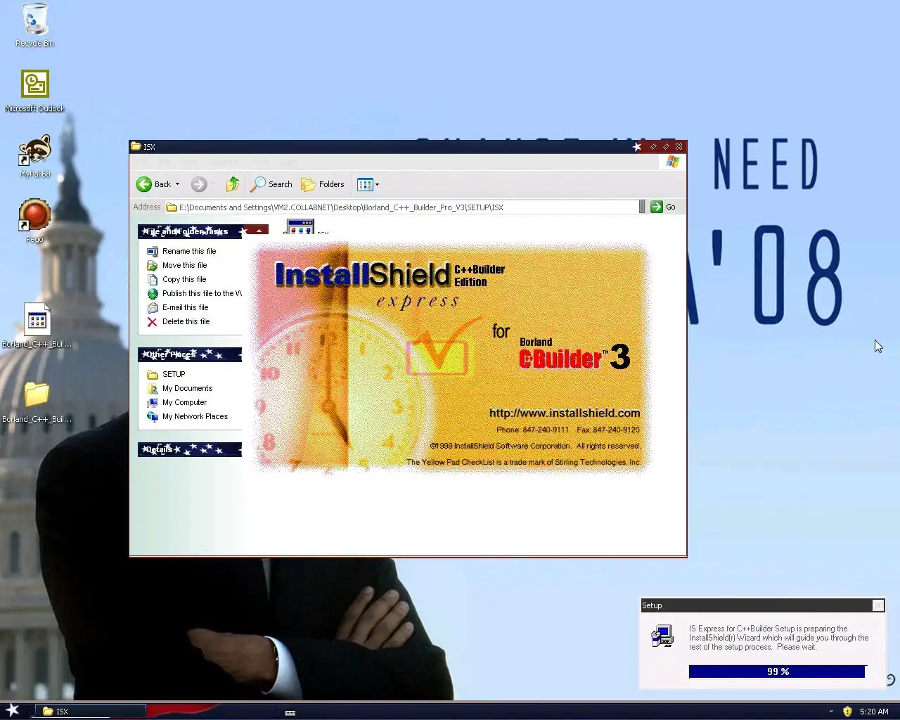Select the ISX setup file icon in folder
900x720 pixels.
(x=301, y=226)
